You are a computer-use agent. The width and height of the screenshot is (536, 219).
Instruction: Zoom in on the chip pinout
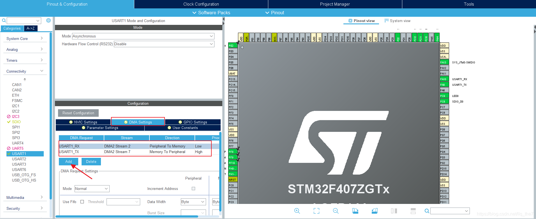[x=297, y=211]
